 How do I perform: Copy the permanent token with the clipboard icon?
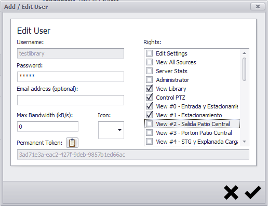pos(72,143)
